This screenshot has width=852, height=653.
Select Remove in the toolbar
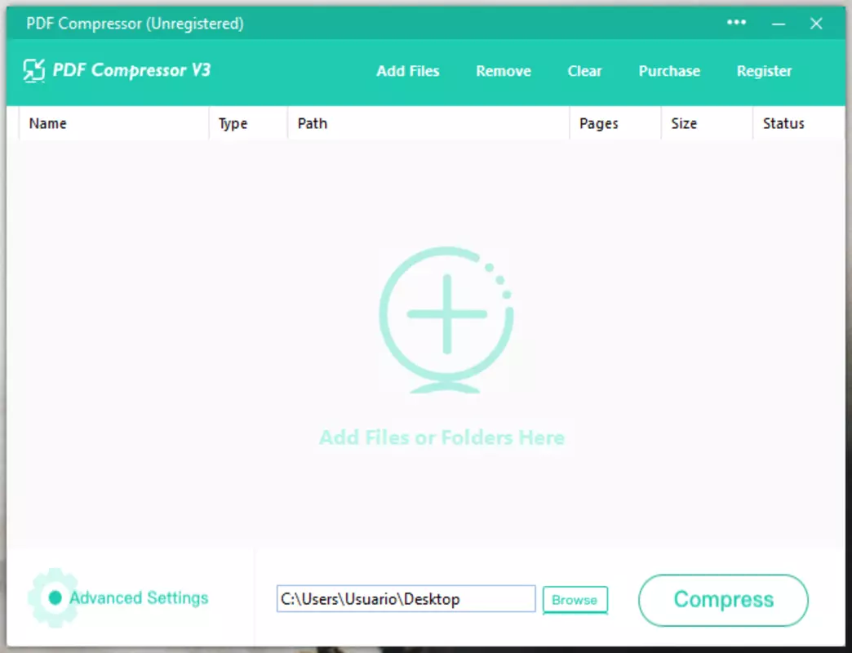click(504, 71)
